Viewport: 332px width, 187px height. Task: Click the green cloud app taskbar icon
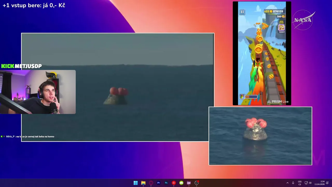pyautogui.click(x=181, y=183)
